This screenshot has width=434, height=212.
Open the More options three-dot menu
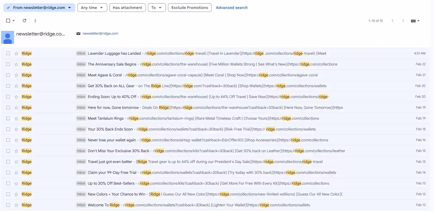[35, 21]
